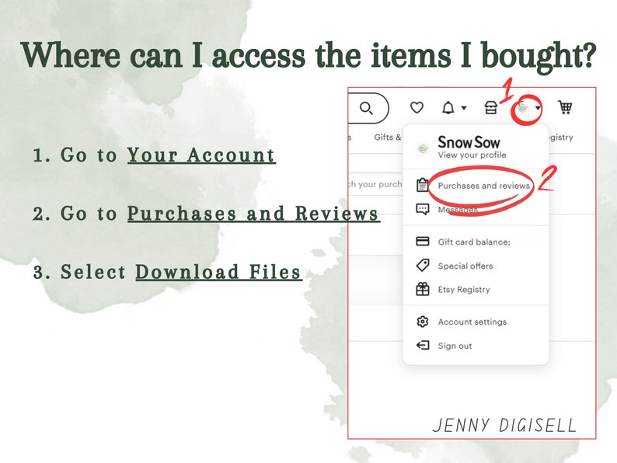Expand the account menu arrow

(x=538, y=108)
